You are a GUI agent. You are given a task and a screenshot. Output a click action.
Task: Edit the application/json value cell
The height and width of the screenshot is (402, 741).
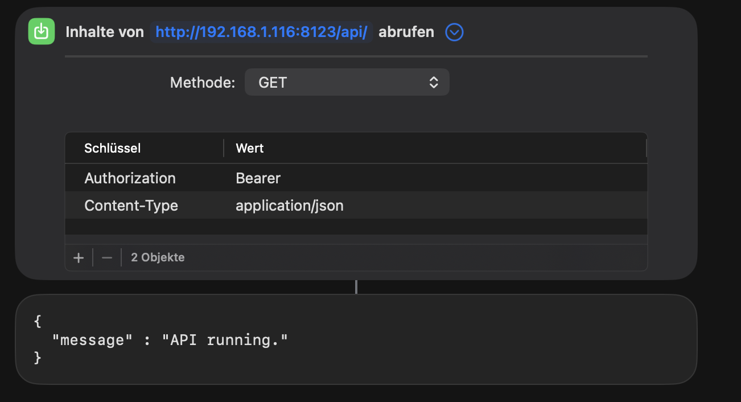point(290,206)
